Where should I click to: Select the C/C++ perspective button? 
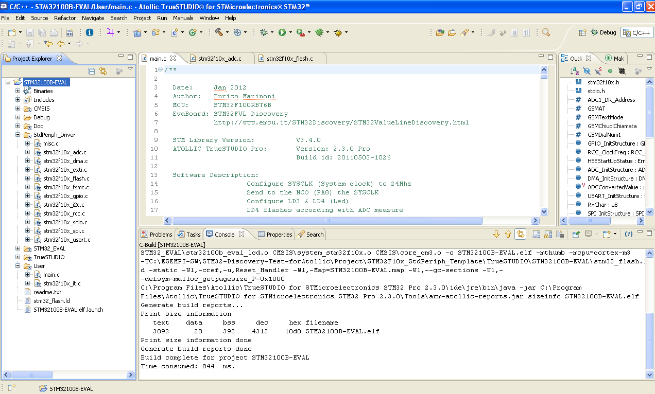click(x=637, y=32)
